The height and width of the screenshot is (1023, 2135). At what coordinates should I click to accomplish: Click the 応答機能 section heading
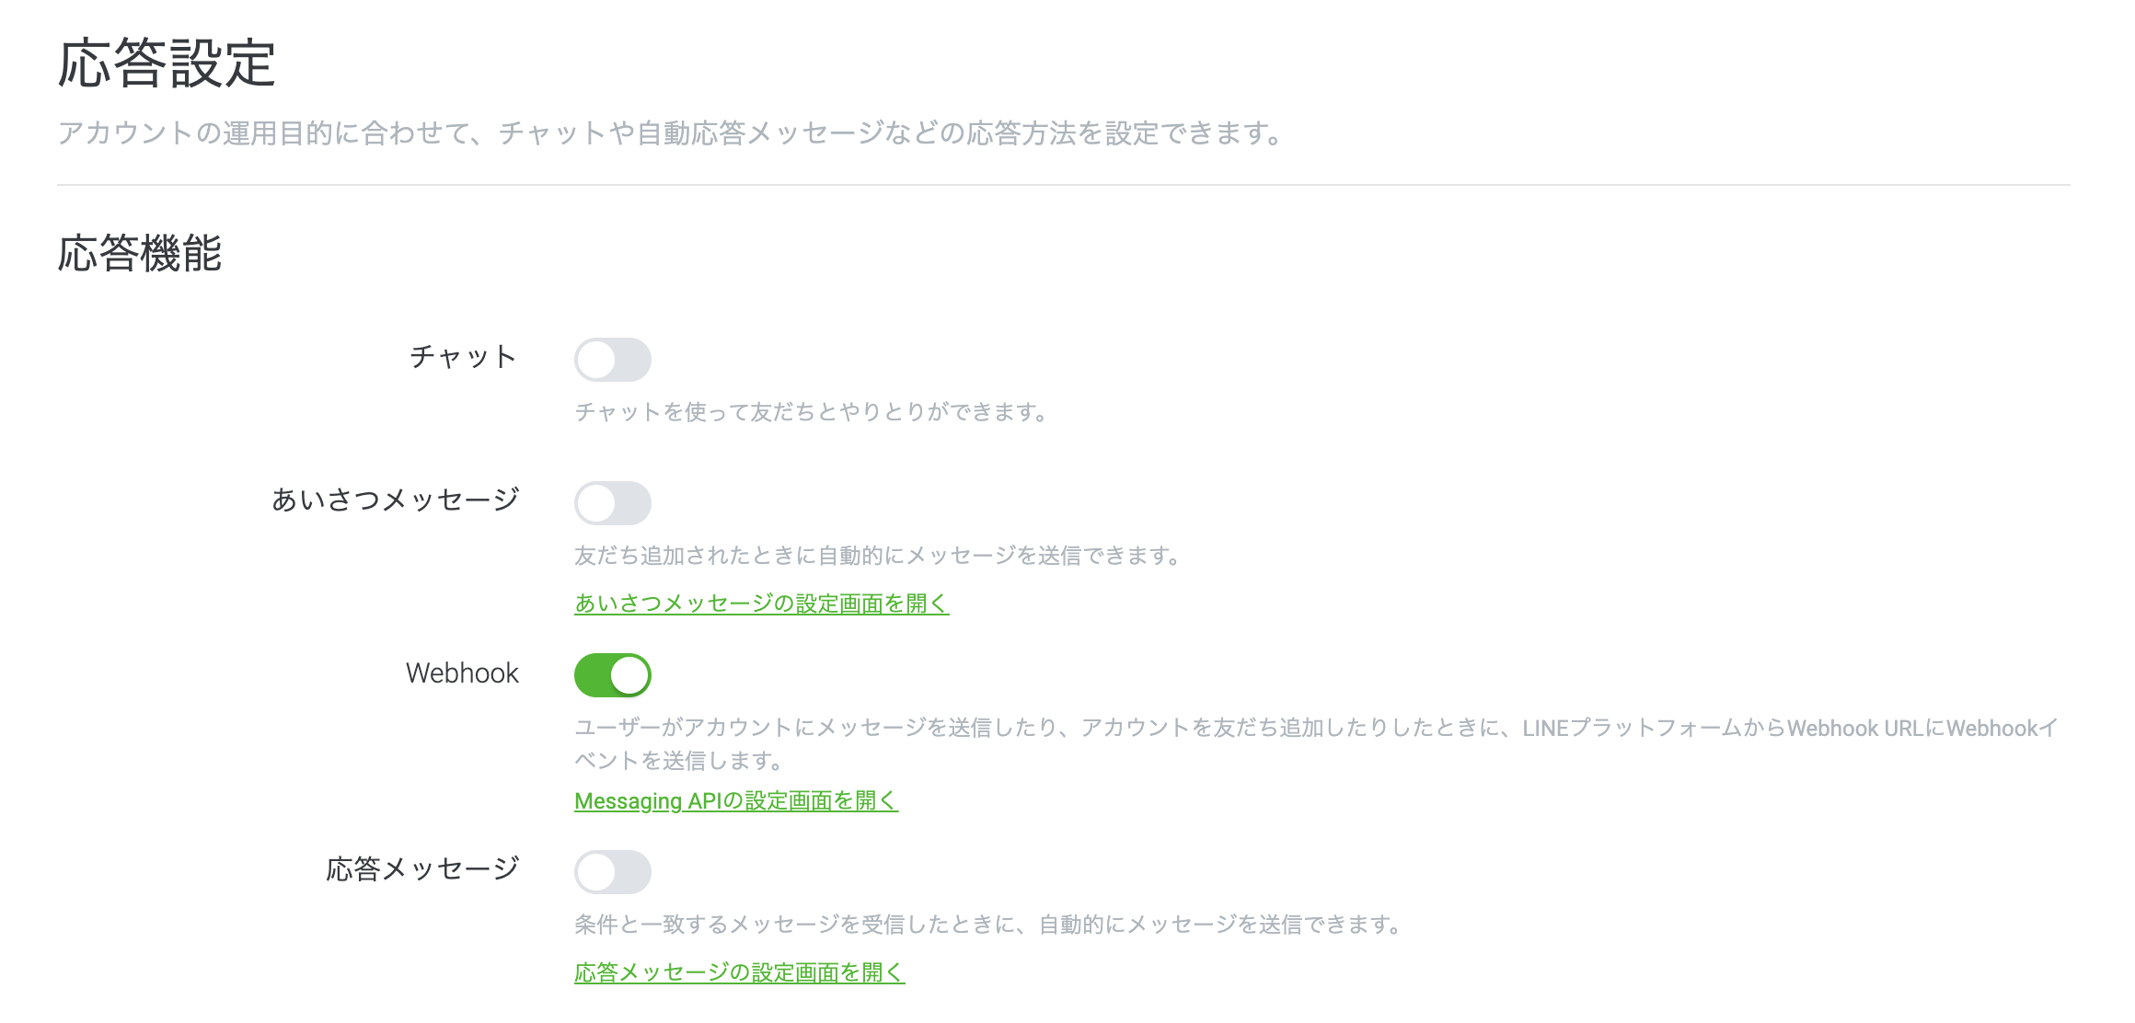140,253
